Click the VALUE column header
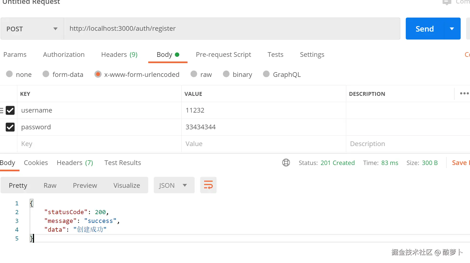 193,94
